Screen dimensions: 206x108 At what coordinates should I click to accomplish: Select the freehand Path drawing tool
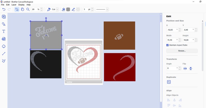4,61
